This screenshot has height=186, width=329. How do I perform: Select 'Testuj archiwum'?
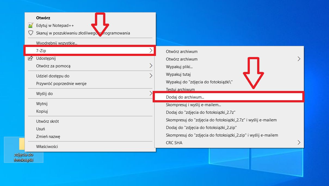point(181,89)
